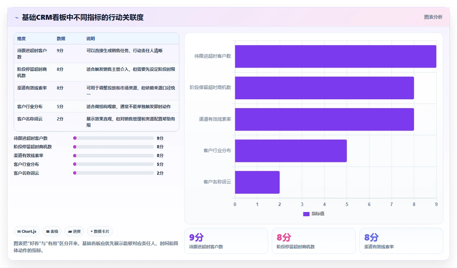Click x-axis tick label 5

(347, 204)
